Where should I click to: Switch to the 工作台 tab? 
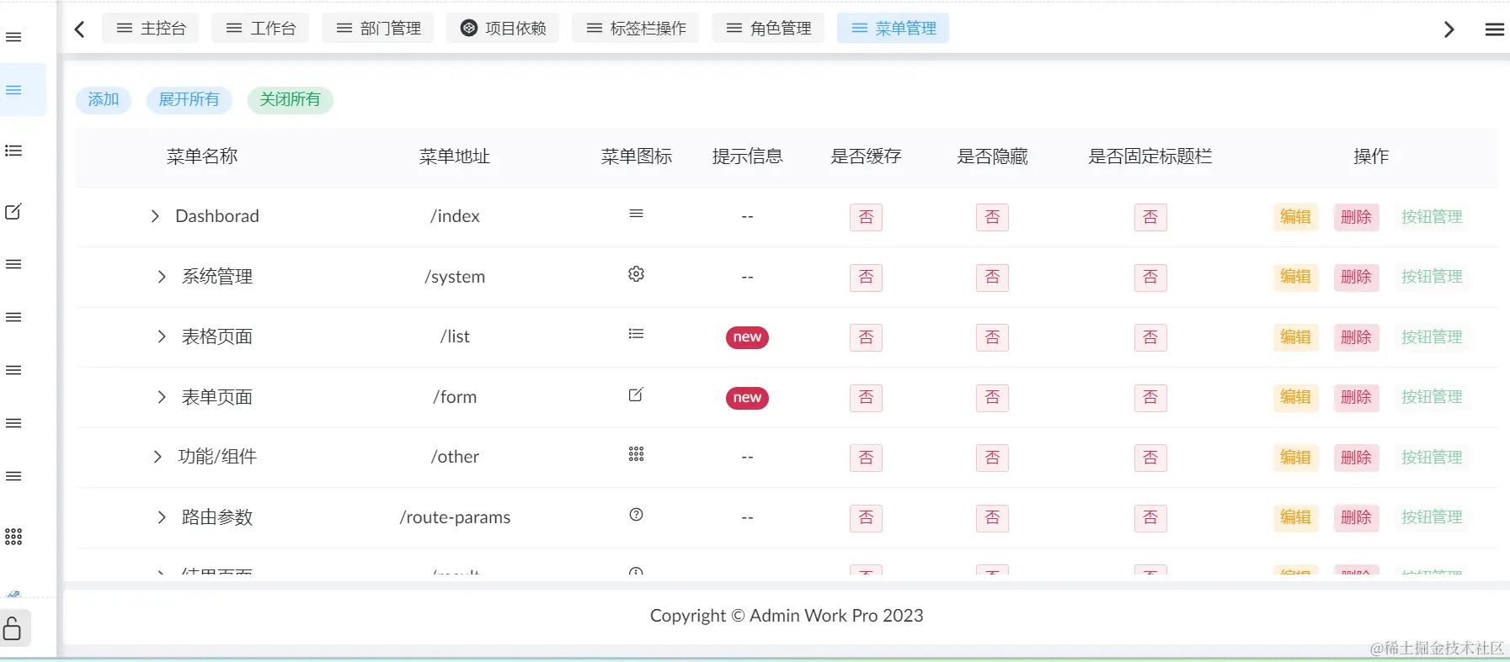tap(260, 28)
